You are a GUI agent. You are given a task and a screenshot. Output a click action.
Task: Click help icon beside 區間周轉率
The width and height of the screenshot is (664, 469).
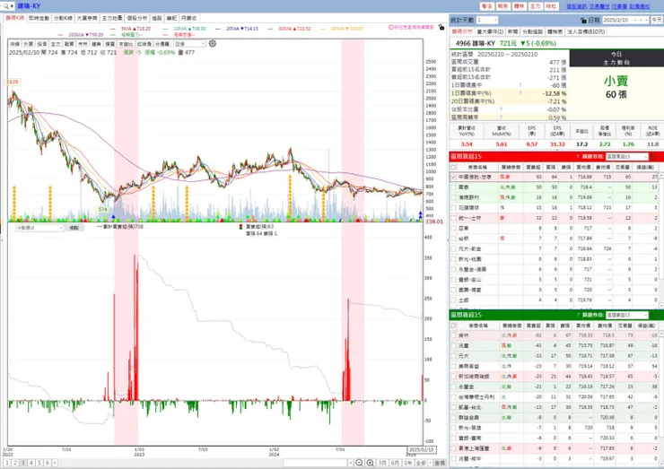[x=501, y=117]
